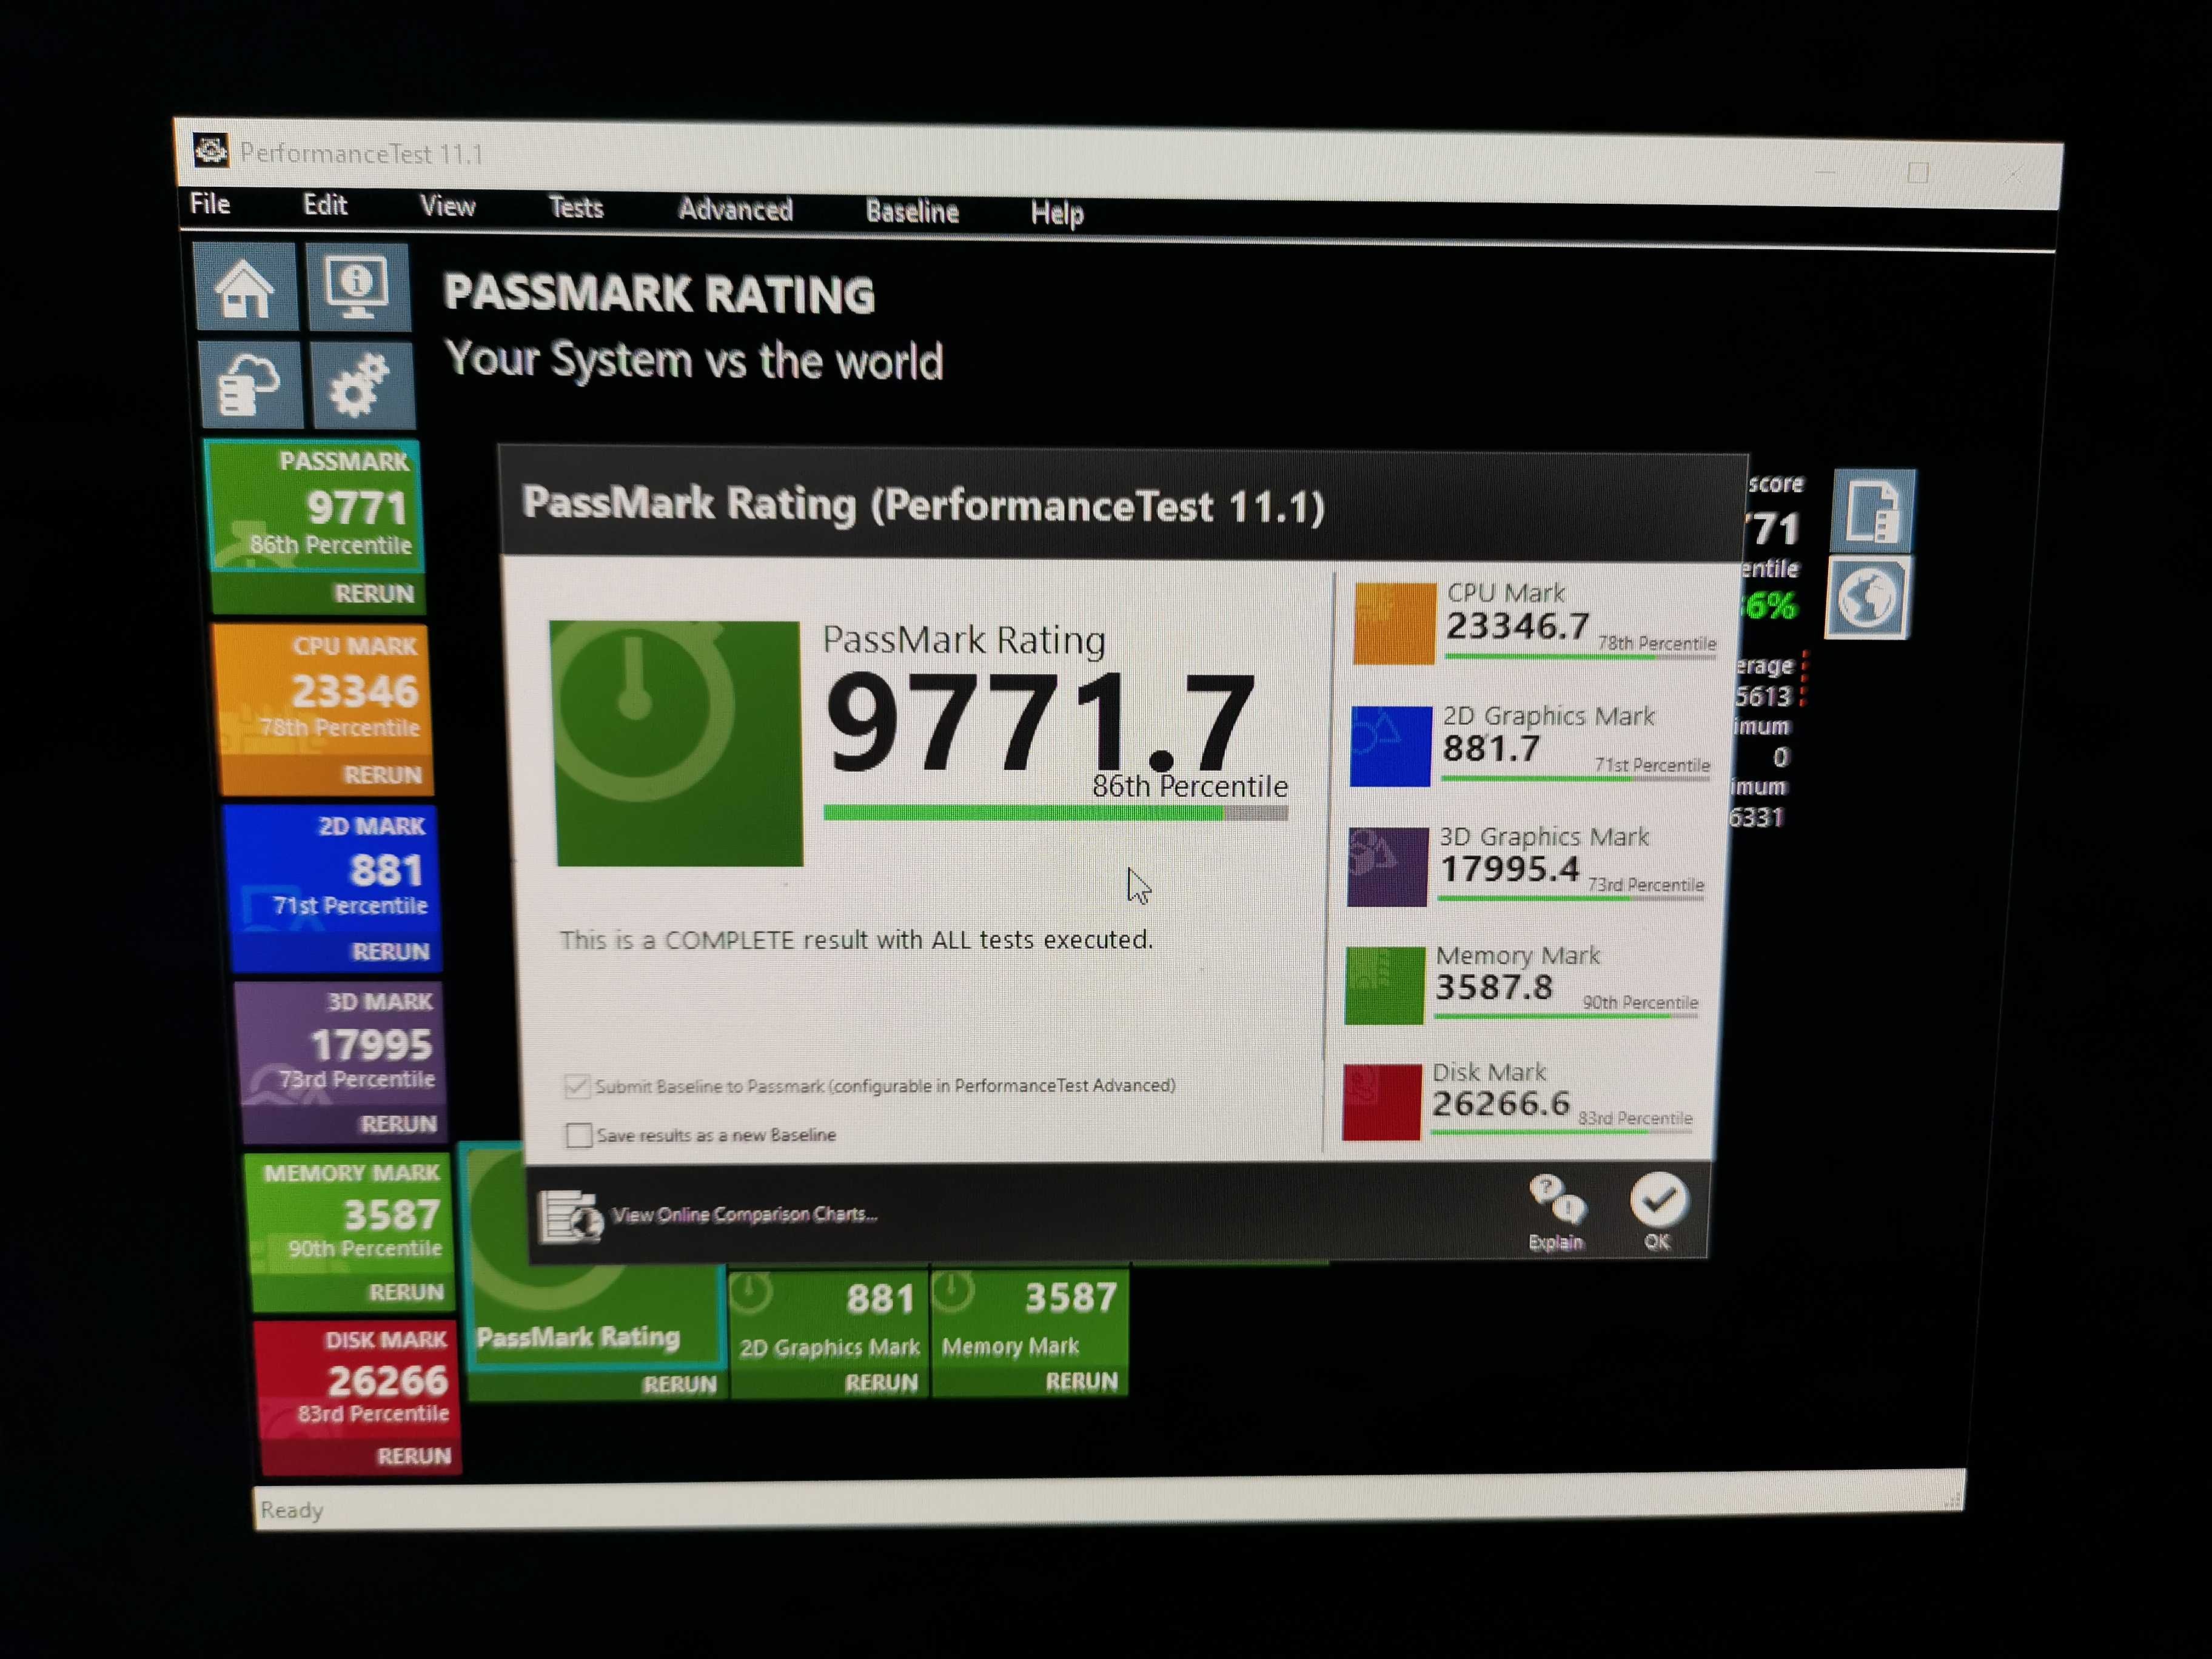Screen dimensions: 2212x1659
Task: Click the purple 3D Graphics Mark icon
Action: click(1387, 866)
